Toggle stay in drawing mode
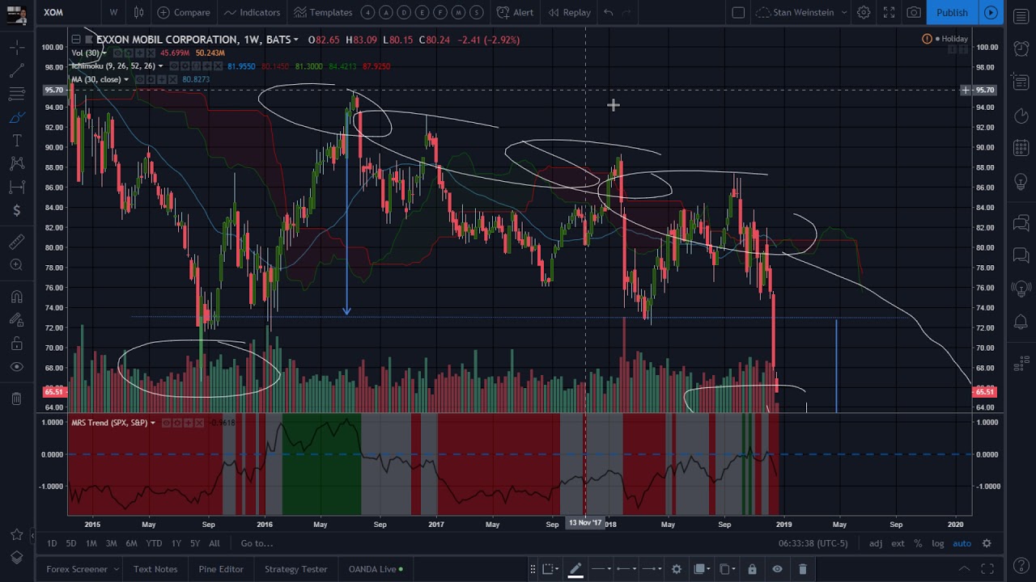The width and height of the screenshot is (1036, 582). click(16, 320)
